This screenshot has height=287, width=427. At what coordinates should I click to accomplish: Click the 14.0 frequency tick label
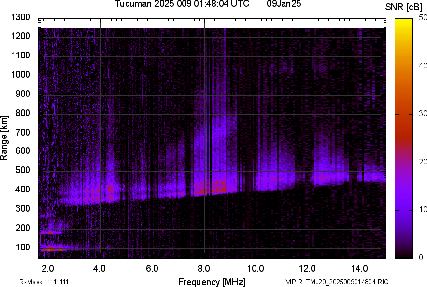tap(359, 268)
